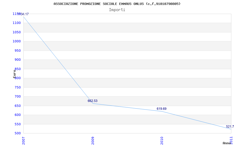The width and height of the screenshot is (234, 146).
Task: Click the 950 y-axis tick label
Action: point(18,51)
